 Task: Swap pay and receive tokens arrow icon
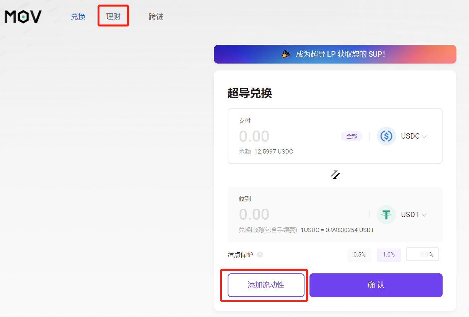click(335, 175)
